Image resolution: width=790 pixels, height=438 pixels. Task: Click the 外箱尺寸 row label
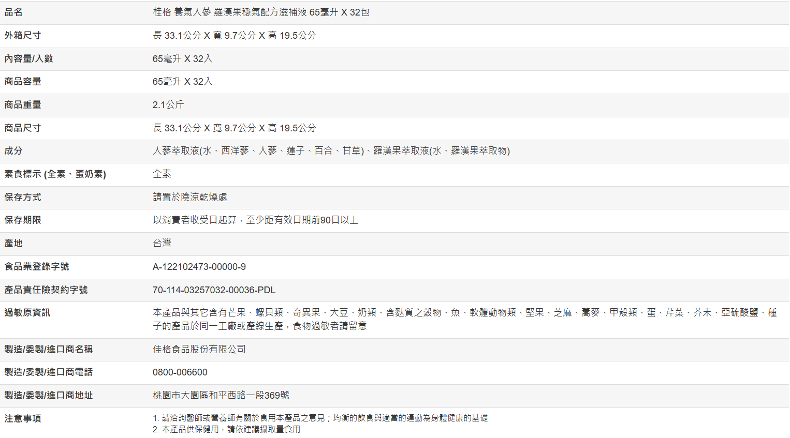[x=23, y=36]
